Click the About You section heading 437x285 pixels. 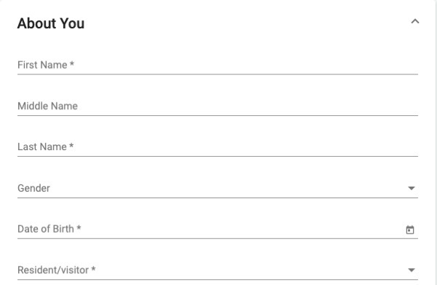pyautogui.click(x=51, y=23)
